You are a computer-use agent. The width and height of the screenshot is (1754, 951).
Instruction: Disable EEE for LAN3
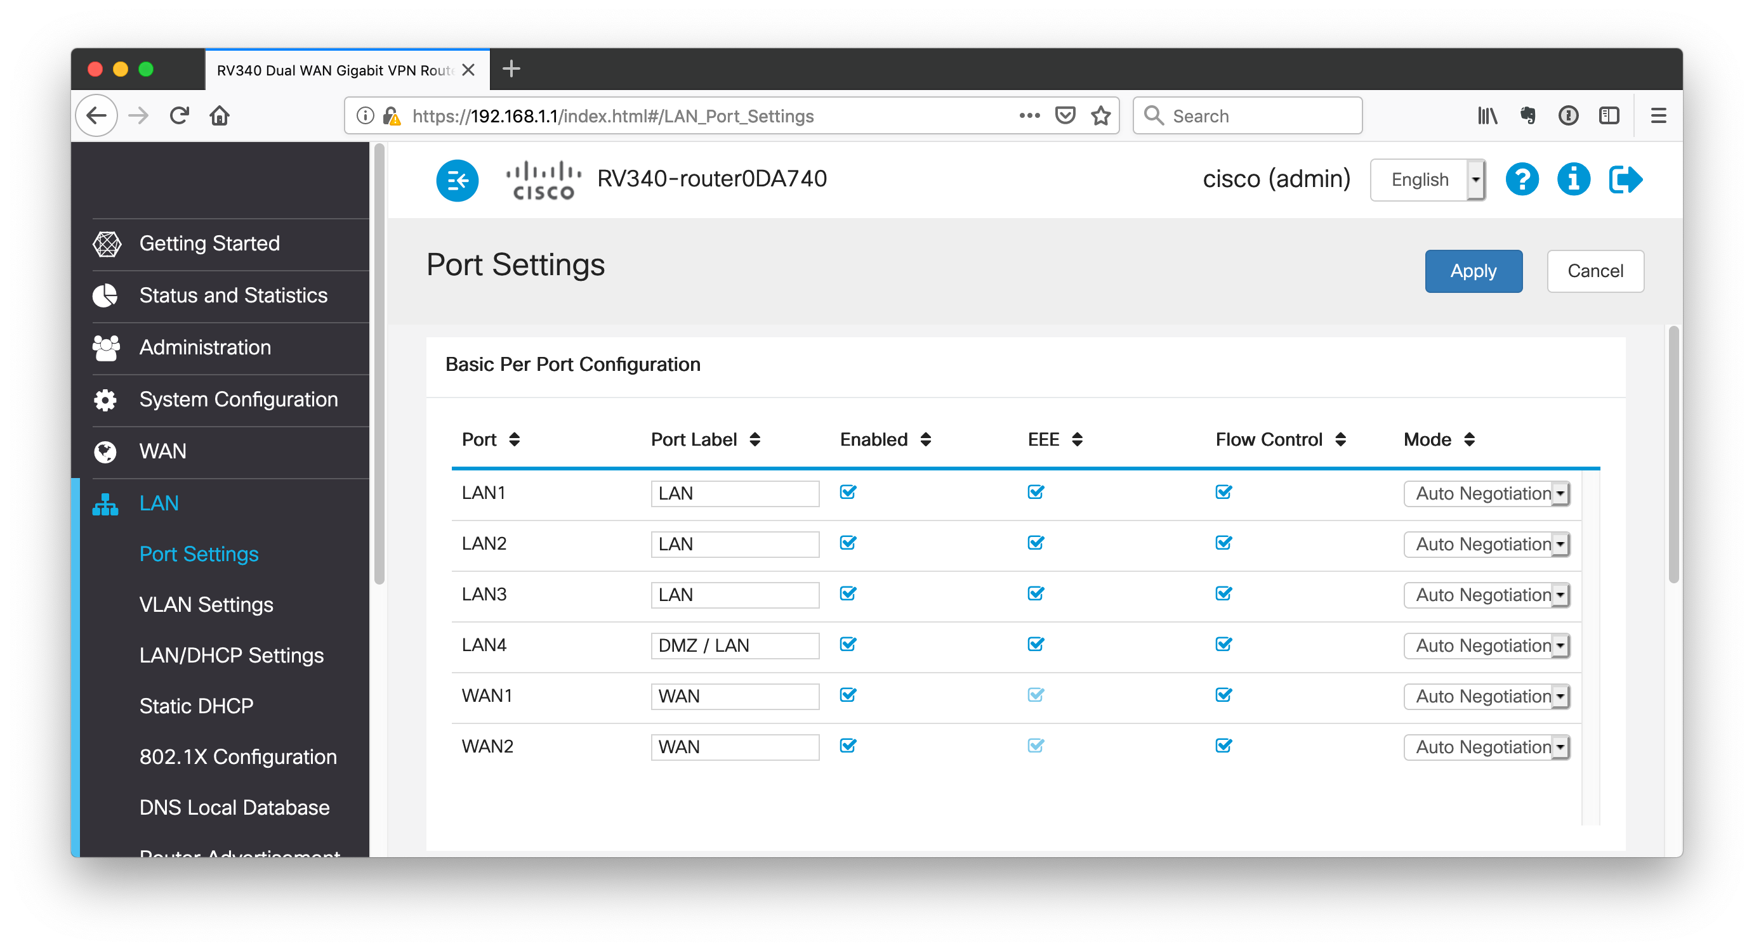pyautogui.click(x=1035, y=594)
